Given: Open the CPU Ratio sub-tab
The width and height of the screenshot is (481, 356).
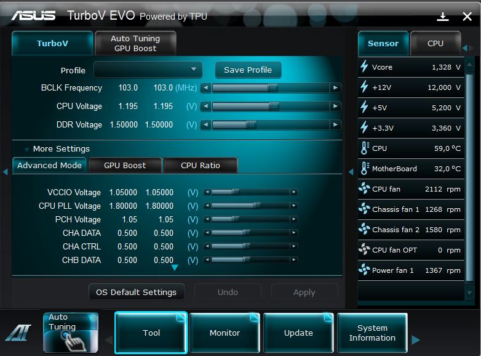Looking at the screenshot, I should 201,165.
